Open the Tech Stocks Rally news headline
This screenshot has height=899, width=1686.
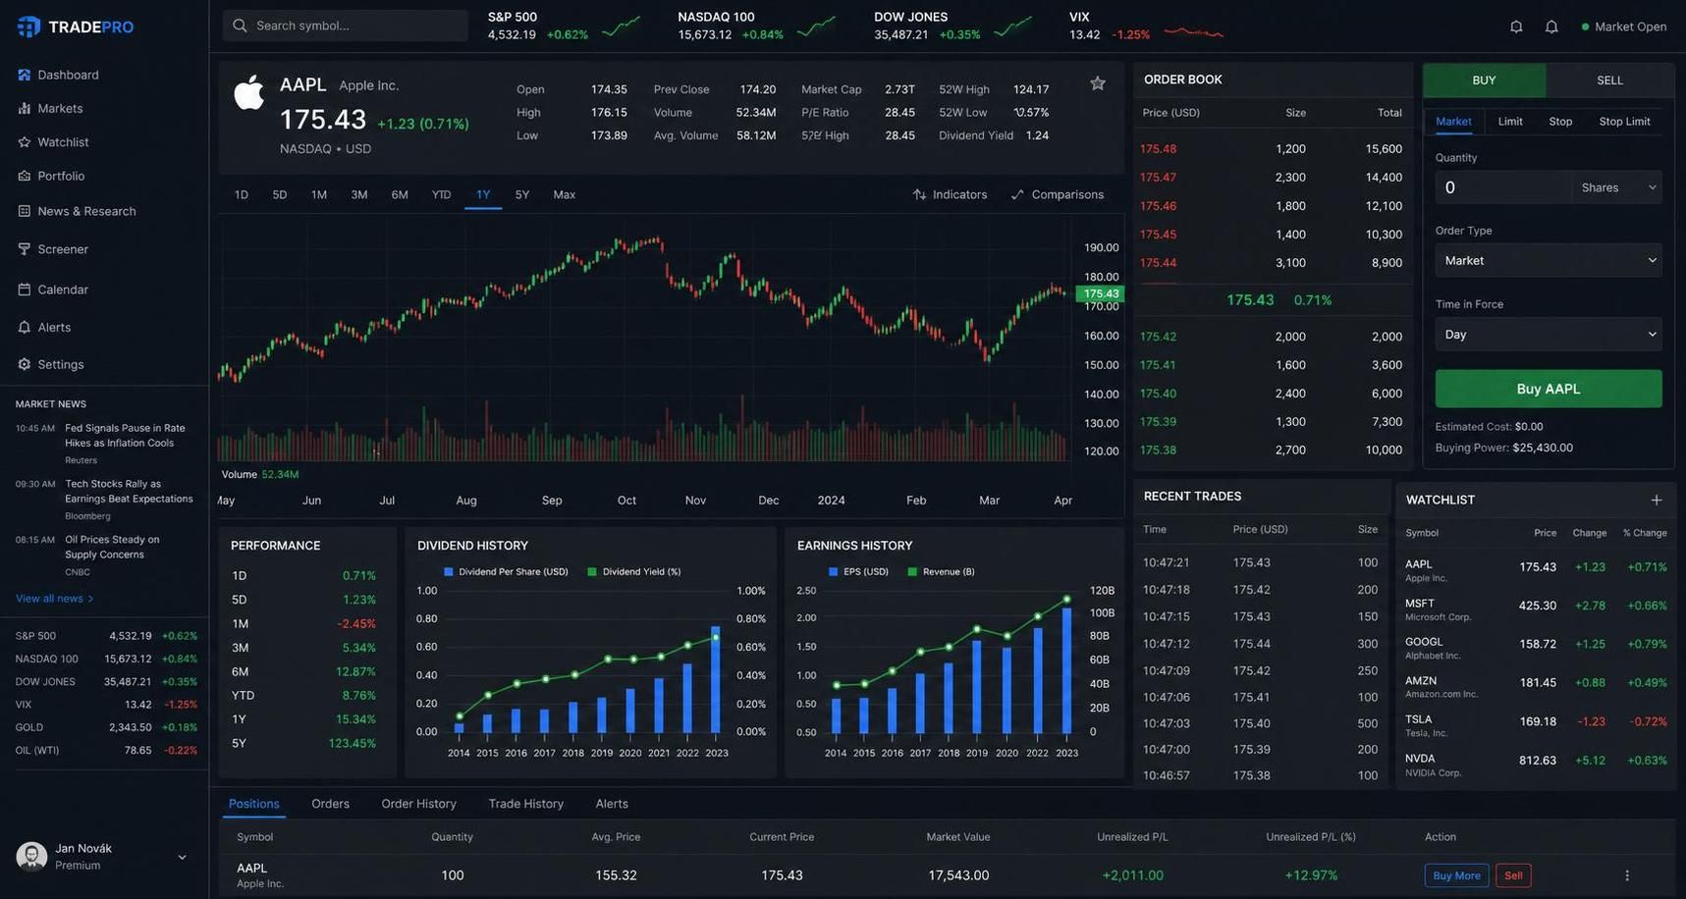tap(129, 492)
